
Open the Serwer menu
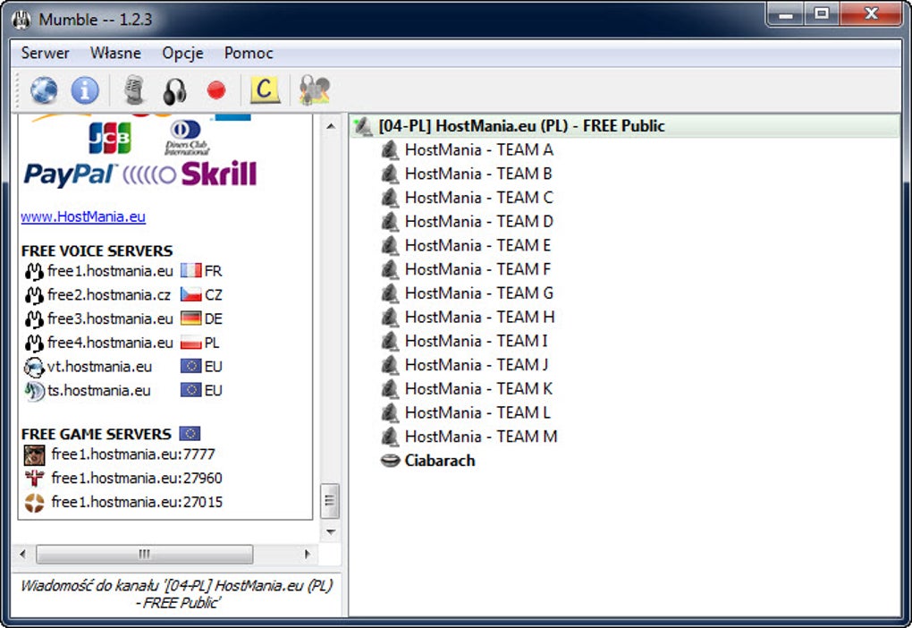click(x=46, y=53)
